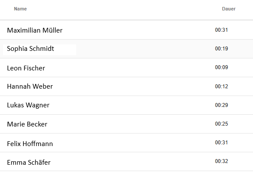The height and width of the screenshot is (173, 253).
Task: Click the 00:32 duration for Emma Schäfer
Action: 221,161
